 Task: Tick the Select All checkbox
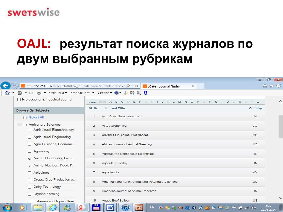tap(25, 118)
